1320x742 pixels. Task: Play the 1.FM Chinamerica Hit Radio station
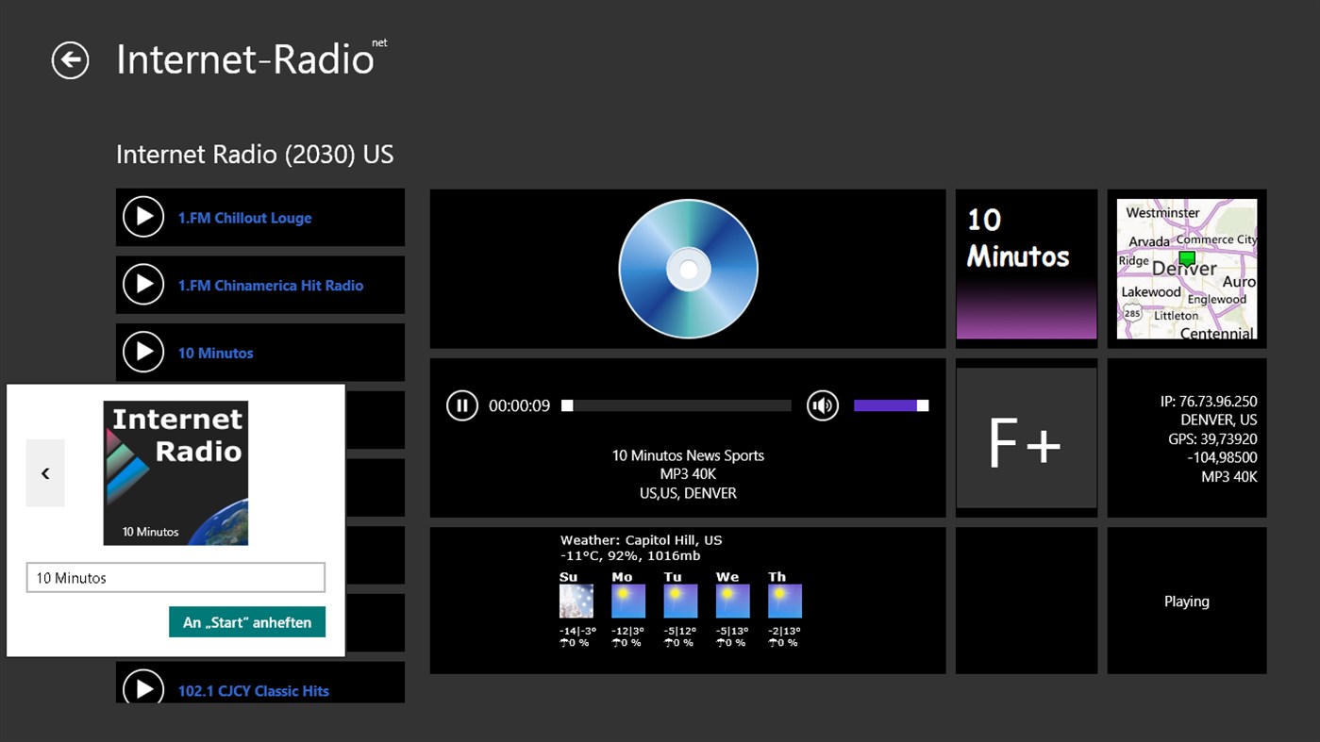[143, 285]
